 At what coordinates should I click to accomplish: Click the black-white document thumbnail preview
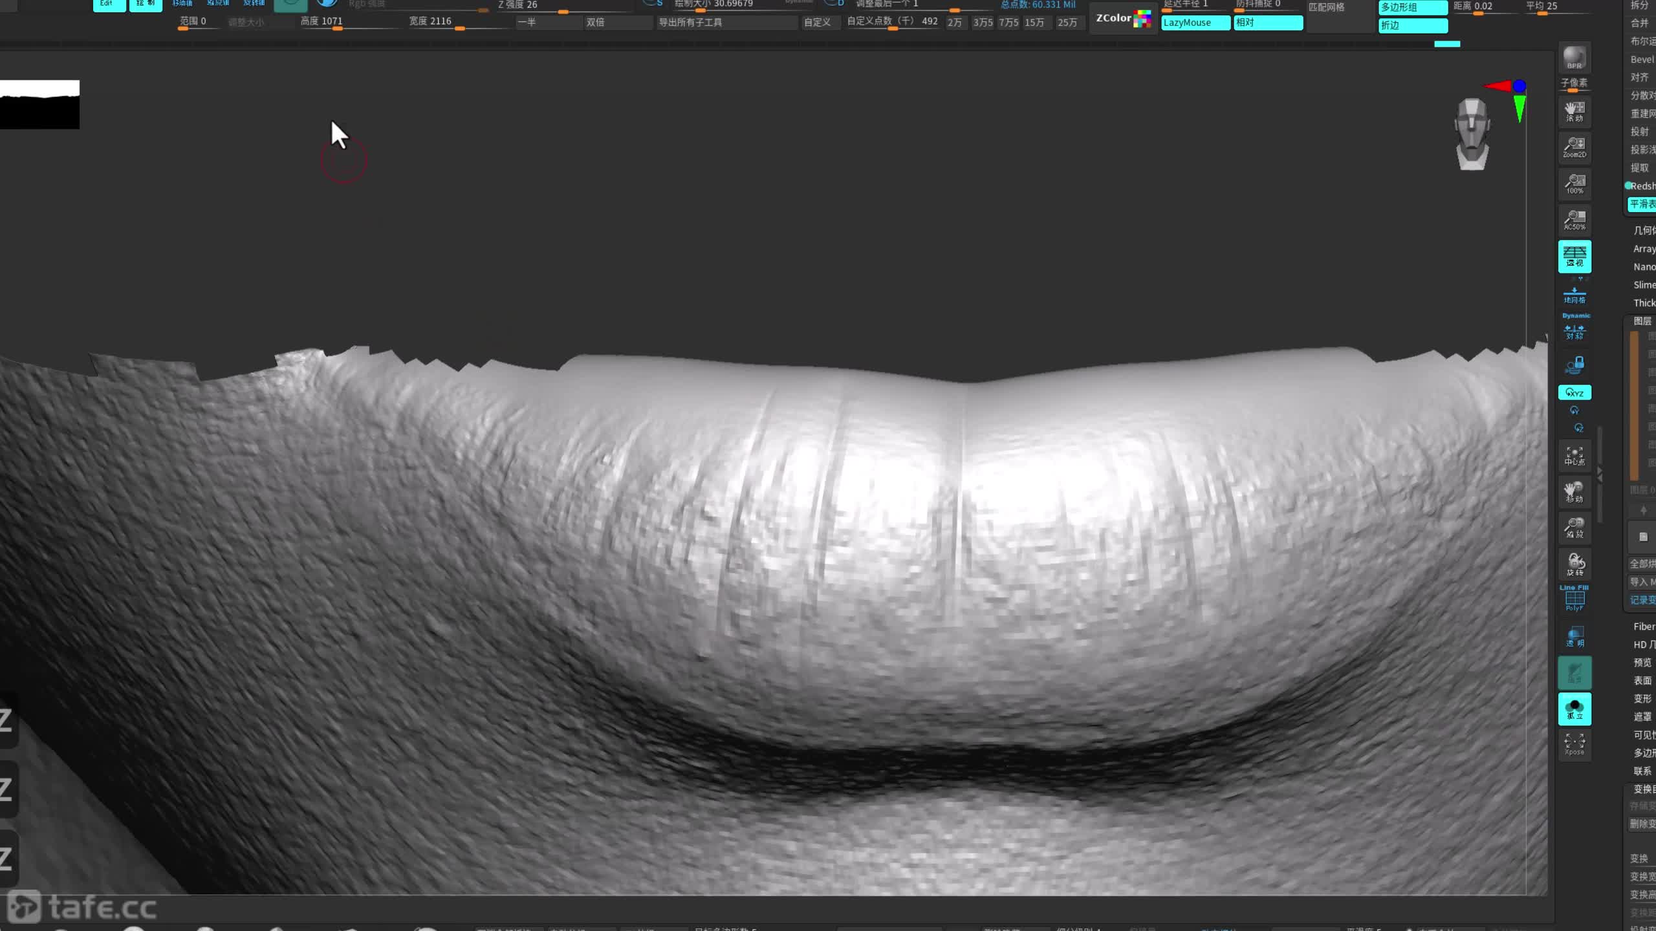click(x=39, y=104)
